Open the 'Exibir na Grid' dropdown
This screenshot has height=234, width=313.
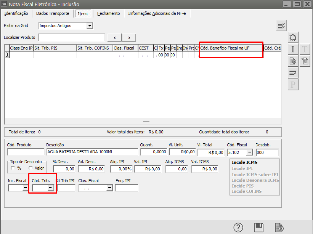point(90,26)
